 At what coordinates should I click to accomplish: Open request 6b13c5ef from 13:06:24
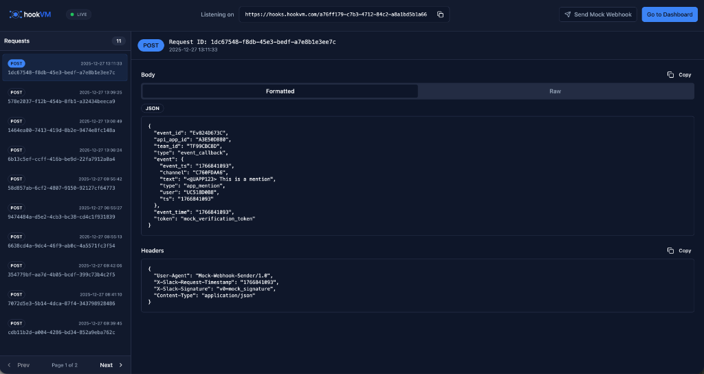click(x=65, y=154)
